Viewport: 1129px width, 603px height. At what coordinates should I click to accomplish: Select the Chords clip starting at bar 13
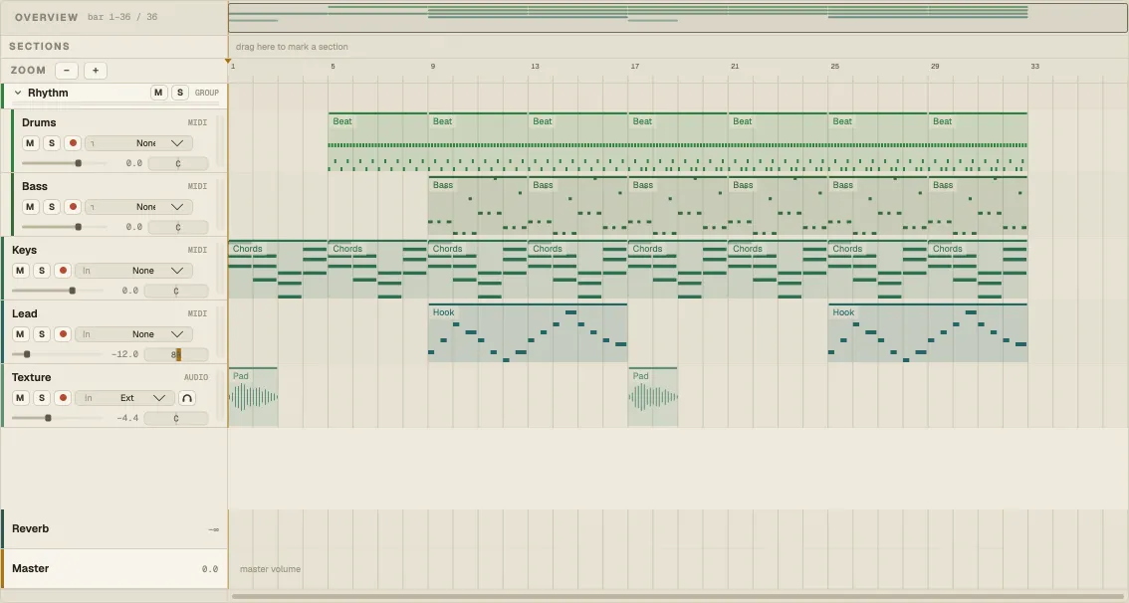click(x=577, y=270)
